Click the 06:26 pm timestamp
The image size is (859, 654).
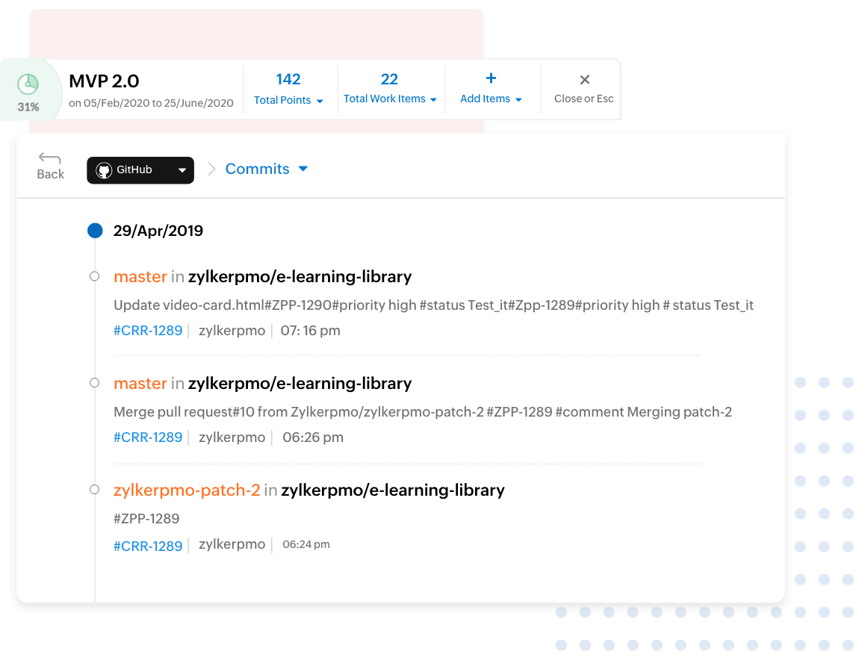point(313,437)
